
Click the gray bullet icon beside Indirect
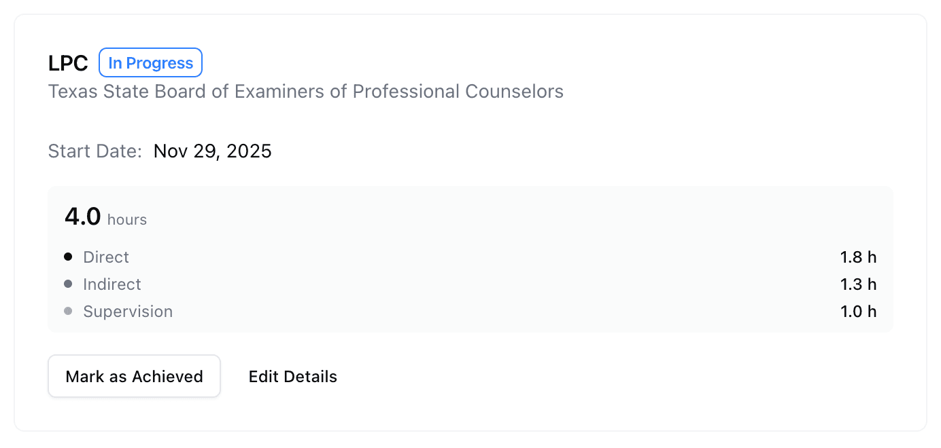click(67, 284)
